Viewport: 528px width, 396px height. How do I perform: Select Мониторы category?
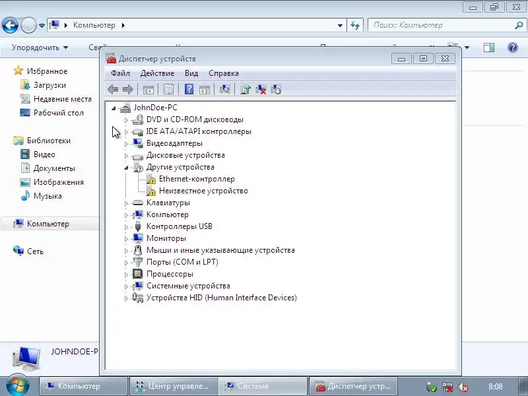click(x=166, y=238)
